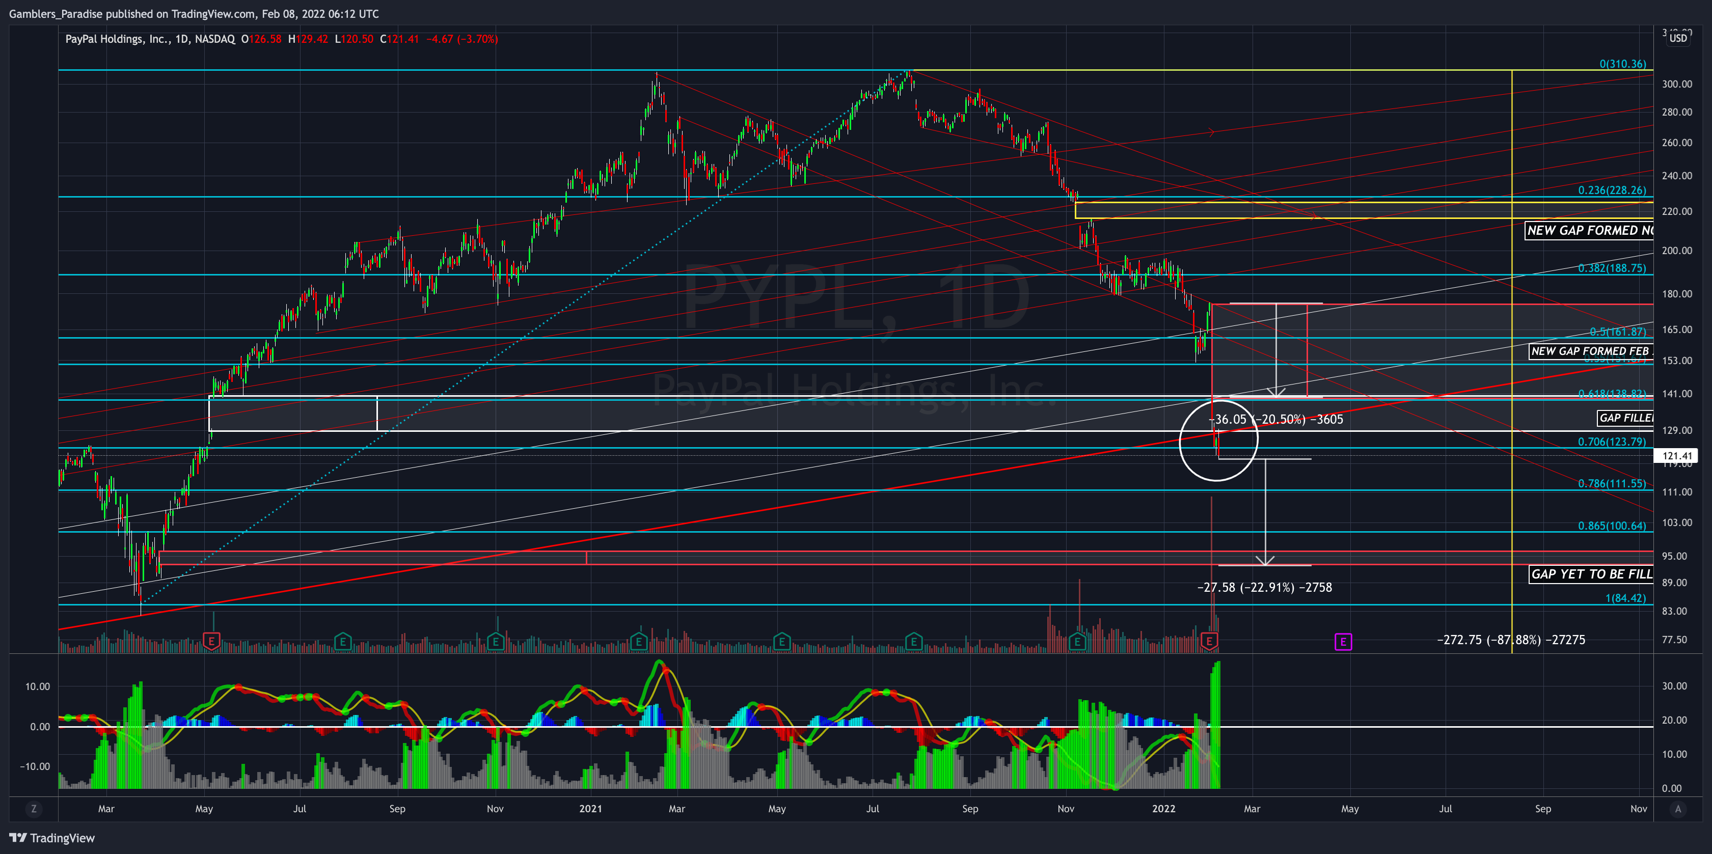Select the NEW GAP FORMED NO text label
The width and height of the screenshot is (1712, 854).
(1589, 230)
